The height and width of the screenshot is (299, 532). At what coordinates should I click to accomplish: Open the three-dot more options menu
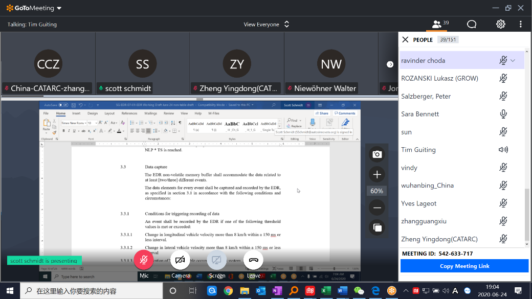(x=521, y=24)
